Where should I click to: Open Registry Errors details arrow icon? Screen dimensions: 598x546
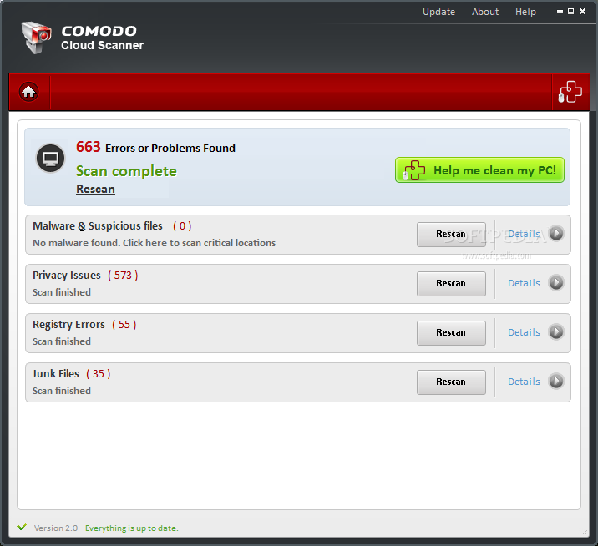(556, 331)
